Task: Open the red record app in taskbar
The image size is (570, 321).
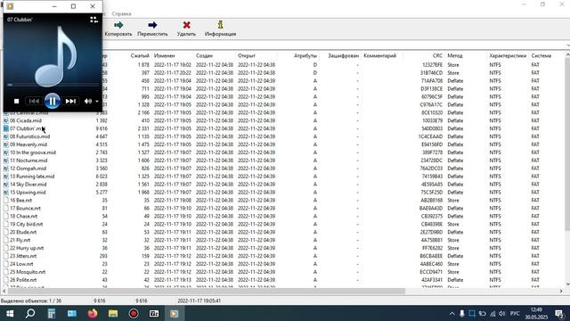Action: [134, 313]
